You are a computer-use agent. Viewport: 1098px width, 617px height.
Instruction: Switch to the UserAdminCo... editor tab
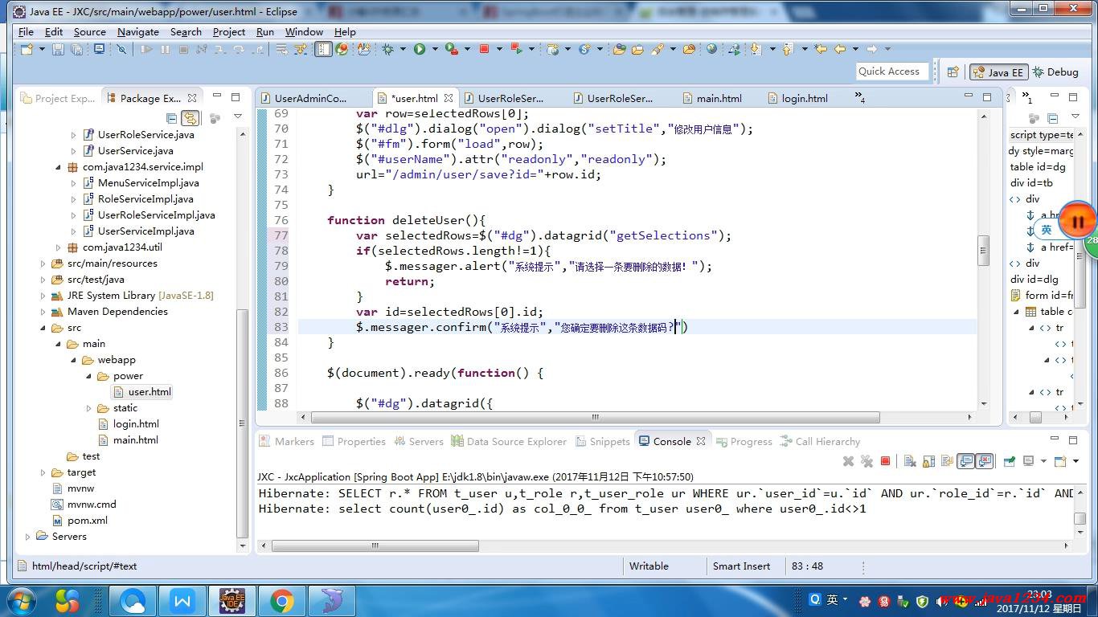[303, 98]
